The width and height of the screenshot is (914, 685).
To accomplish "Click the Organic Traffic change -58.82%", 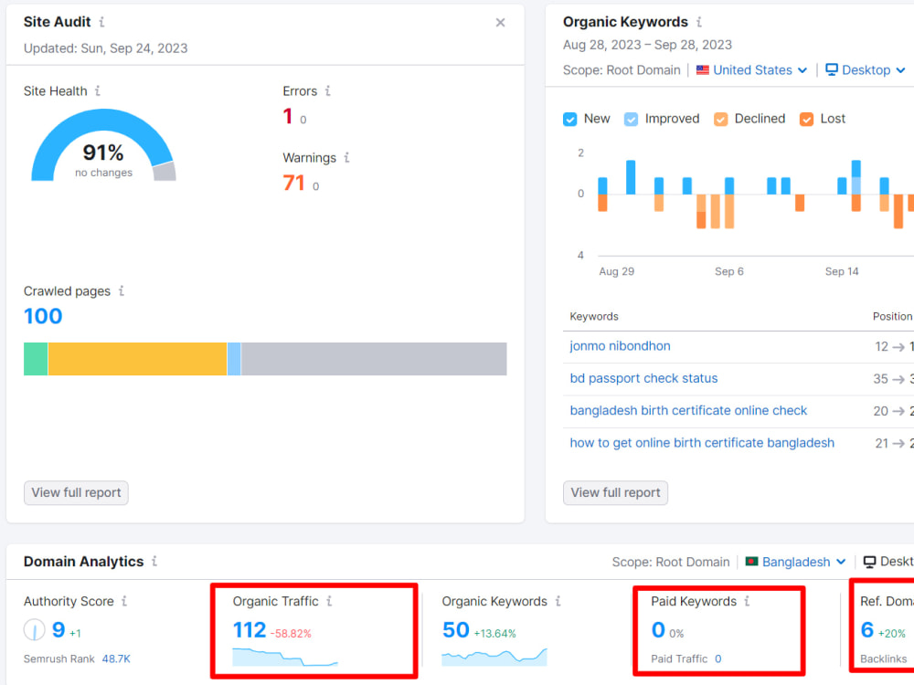I will [291, 634].
